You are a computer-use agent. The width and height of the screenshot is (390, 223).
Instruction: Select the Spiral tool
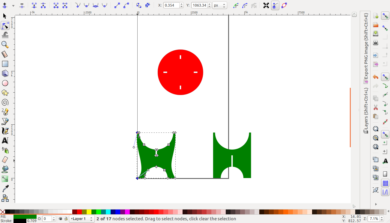click(5, 102)
